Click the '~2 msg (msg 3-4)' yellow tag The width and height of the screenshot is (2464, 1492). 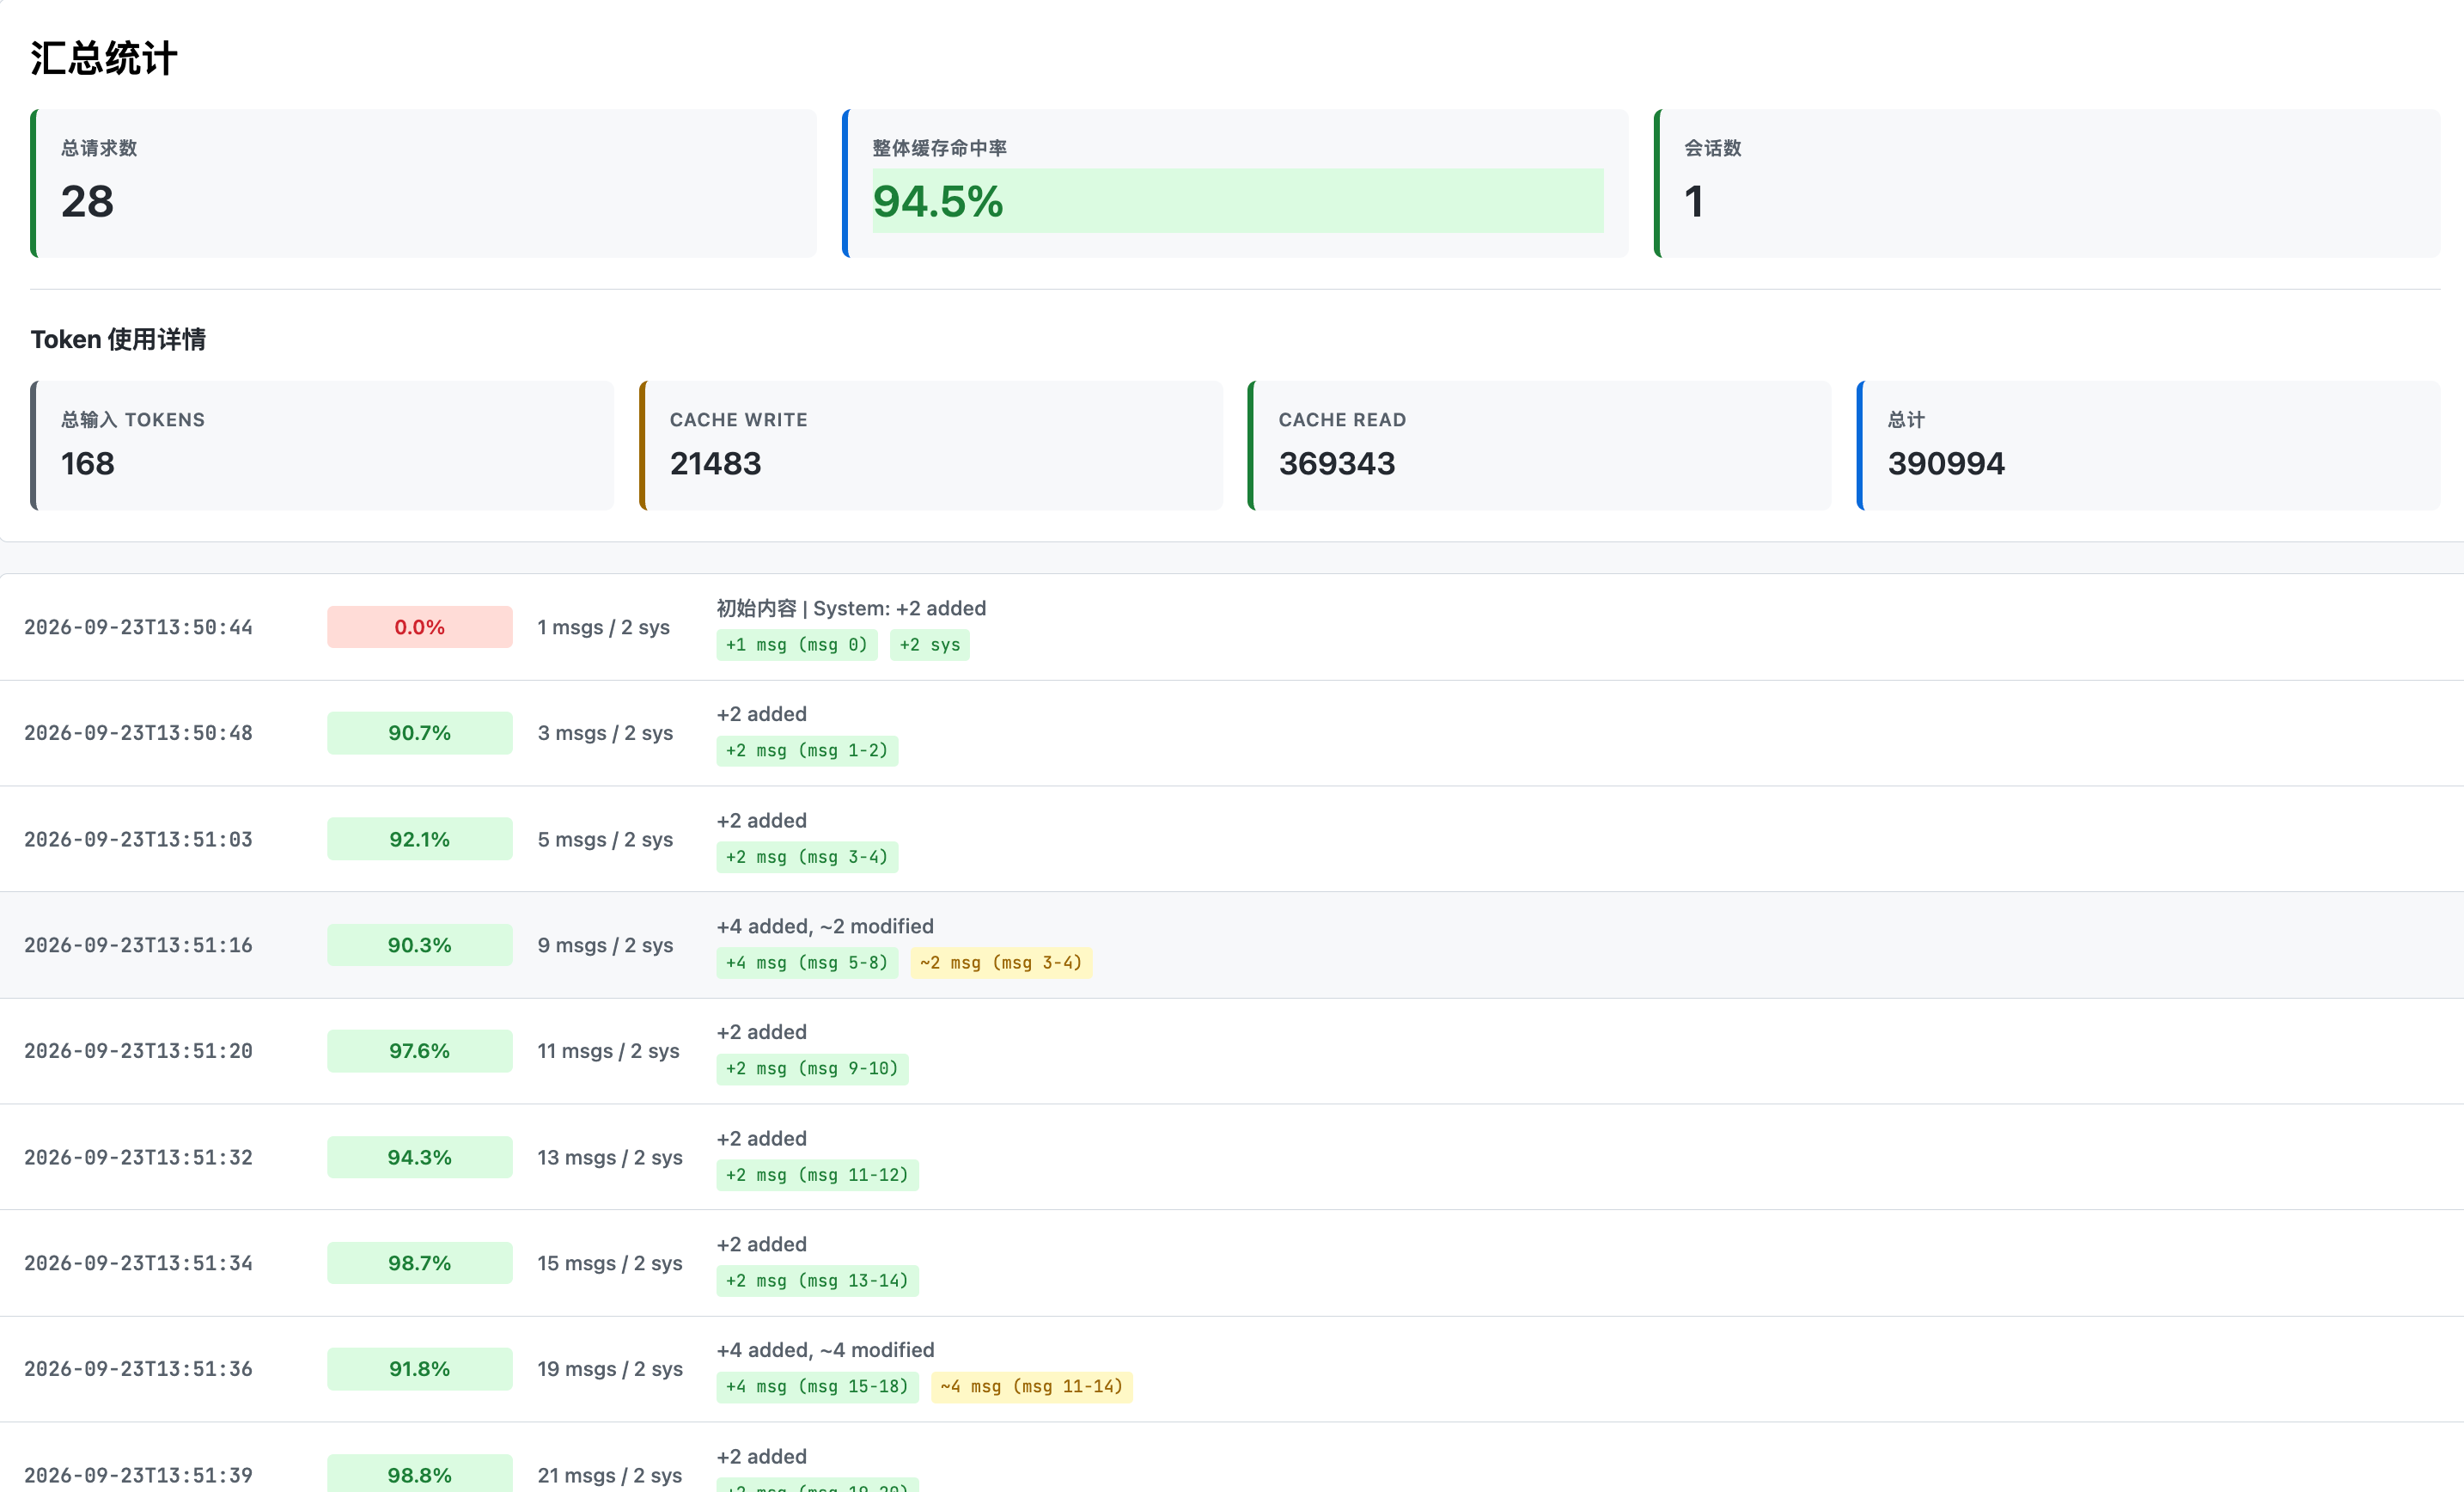(x=1001, y=963)
